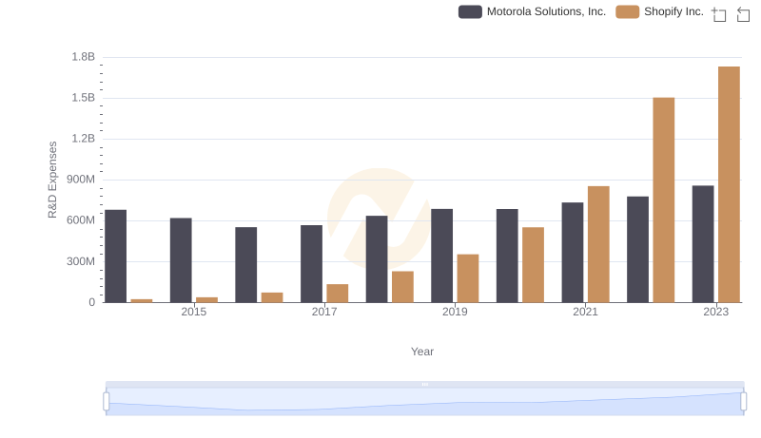Click Motorola 2014 bar
761x438 pixels.
tap(115, 257)
